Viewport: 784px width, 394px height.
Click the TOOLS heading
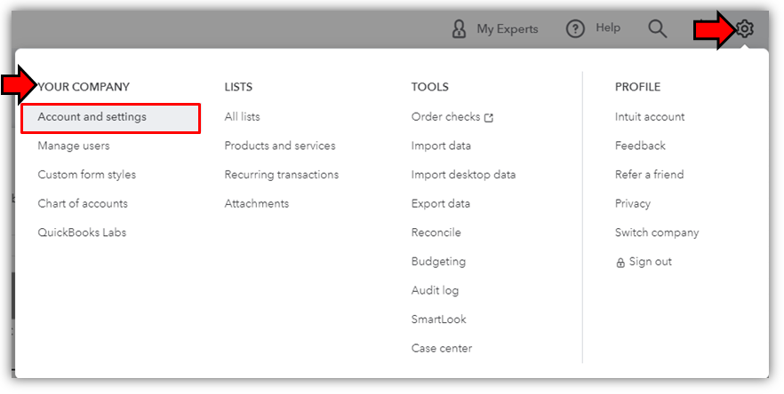(429, 87)
